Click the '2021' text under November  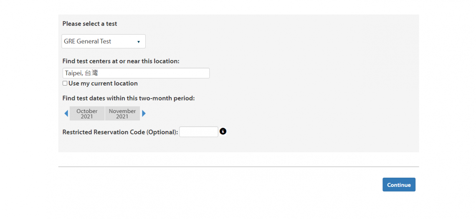pos(122,116)
